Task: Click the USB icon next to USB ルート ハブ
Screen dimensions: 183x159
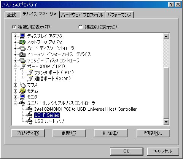Action: (x=30, y=121)
